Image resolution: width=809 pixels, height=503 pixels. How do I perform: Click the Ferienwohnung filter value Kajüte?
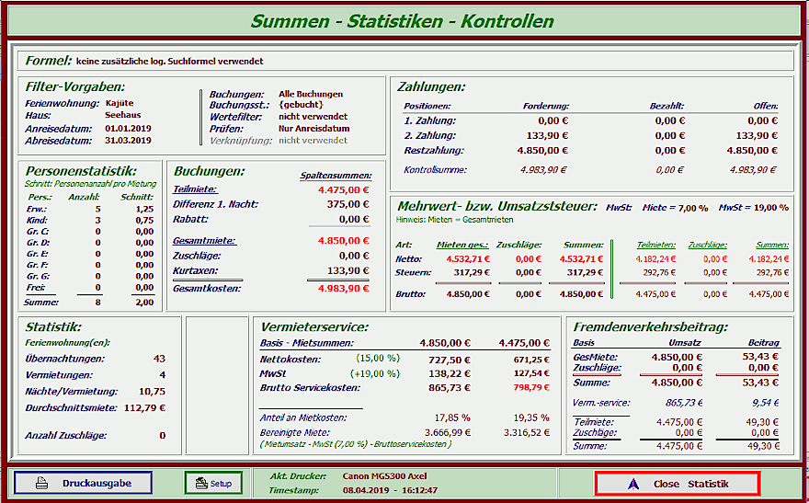click(x=120, y=105)
